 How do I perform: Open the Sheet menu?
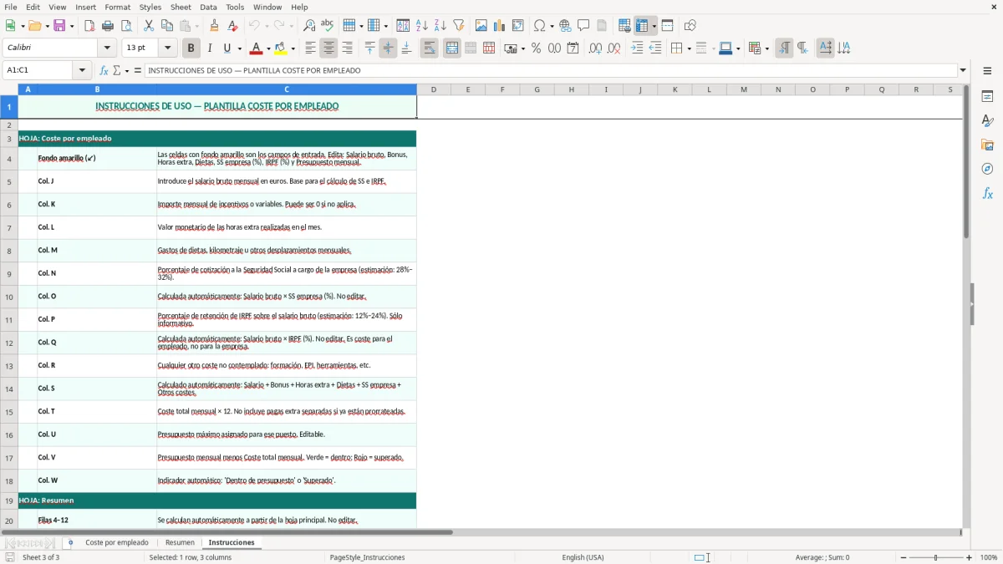[x=181, y=7]
